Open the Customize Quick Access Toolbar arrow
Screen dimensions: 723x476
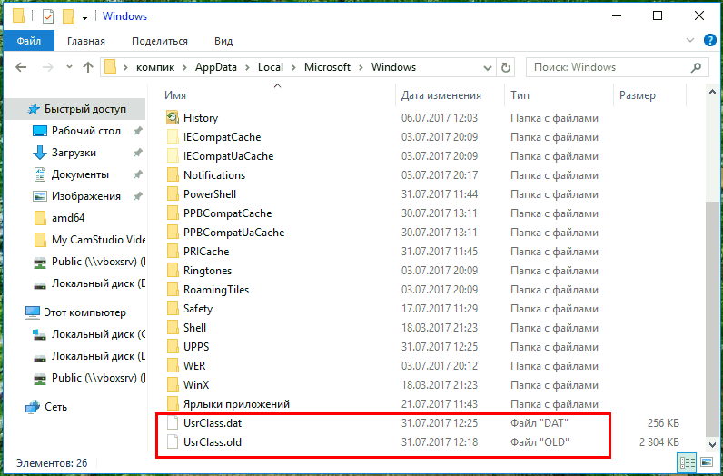point(84,17)
